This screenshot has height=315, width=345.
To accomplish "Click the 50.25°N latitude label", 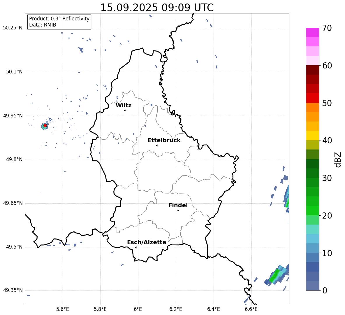I will pos(13,28).
